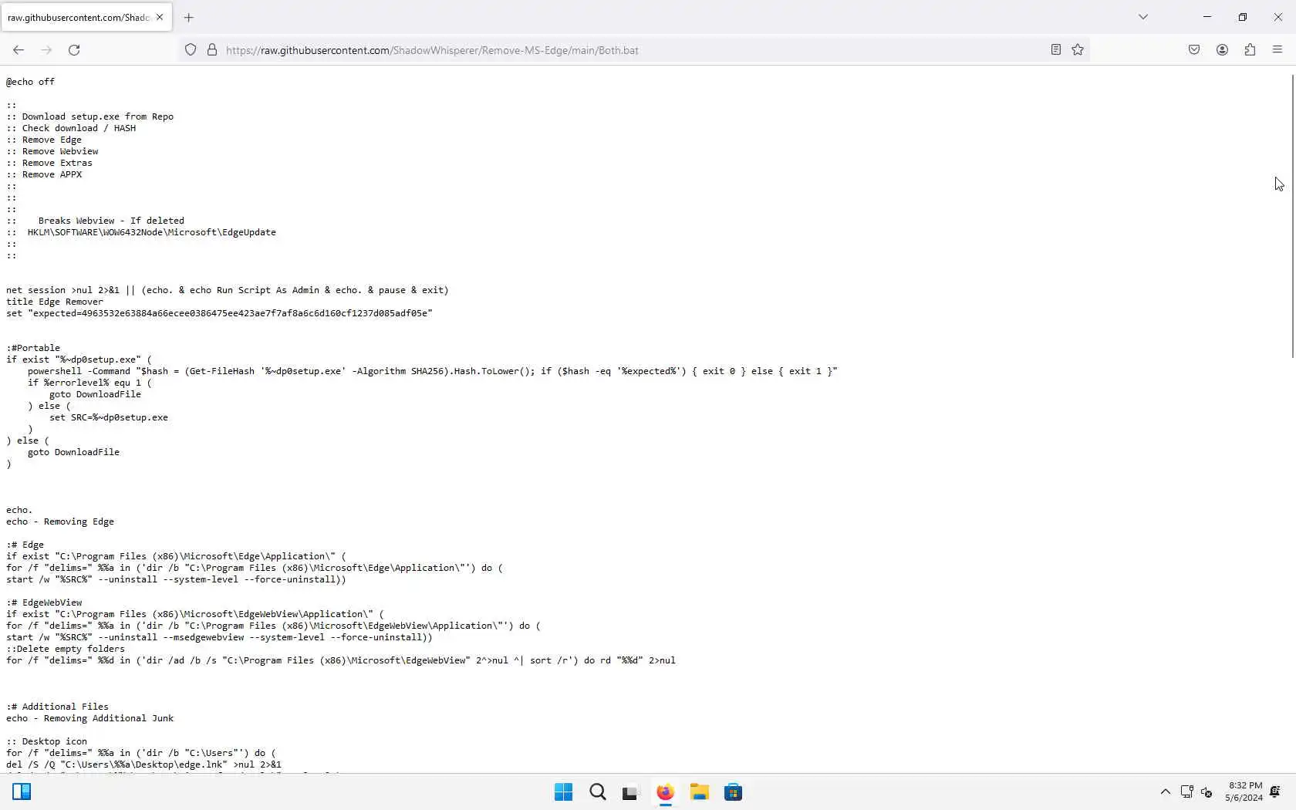This screenshot has width=1296, height=810.
Task: Open the volume tray icon
Action: pyautogui.click(x=1207, y=792)
